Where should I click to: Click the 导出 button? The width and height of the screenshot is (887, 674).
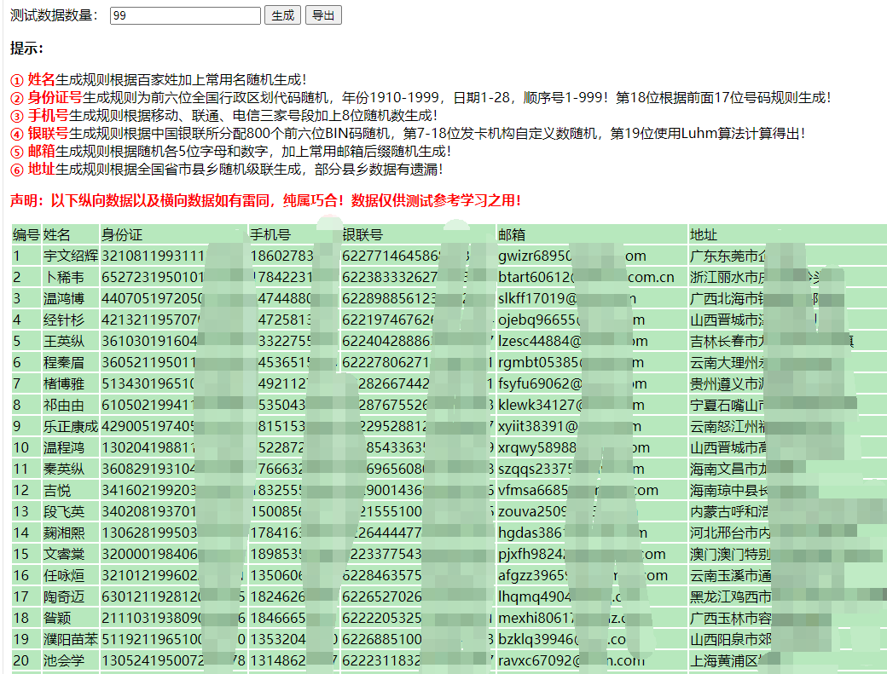coord(322,15)
